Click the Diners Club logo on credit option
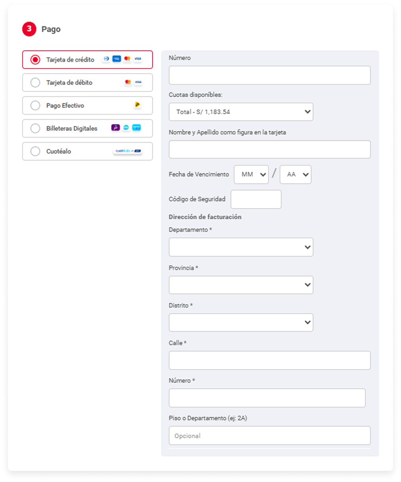 (x=106, y=59)
